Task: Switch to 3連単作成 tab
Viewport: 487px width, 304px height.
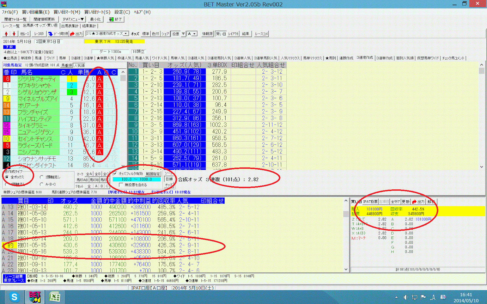Action: (x=384, y=58)
